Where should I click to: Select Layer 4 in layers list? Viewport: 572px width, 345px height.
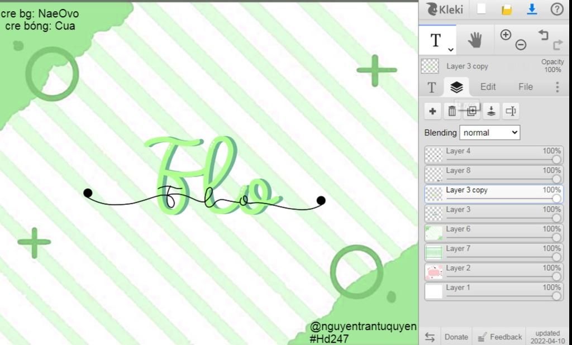point(494,155)
